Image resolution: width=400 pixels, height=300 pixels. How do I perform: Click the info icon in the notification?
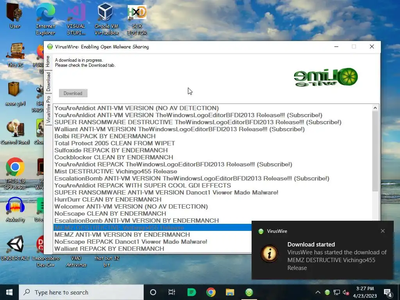click(270, 254)
